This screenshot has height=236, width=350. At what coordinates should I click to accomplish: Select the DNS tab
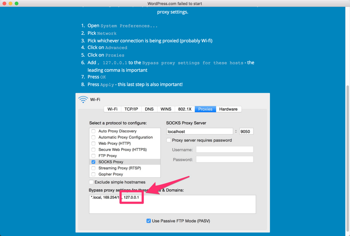click(149, 109)
